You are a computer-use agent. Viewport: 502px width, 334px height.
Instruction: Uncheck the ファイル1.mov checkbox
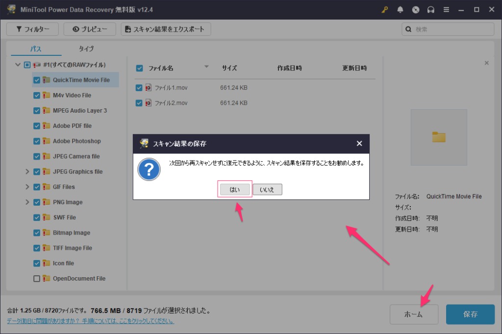coord(139,88)
